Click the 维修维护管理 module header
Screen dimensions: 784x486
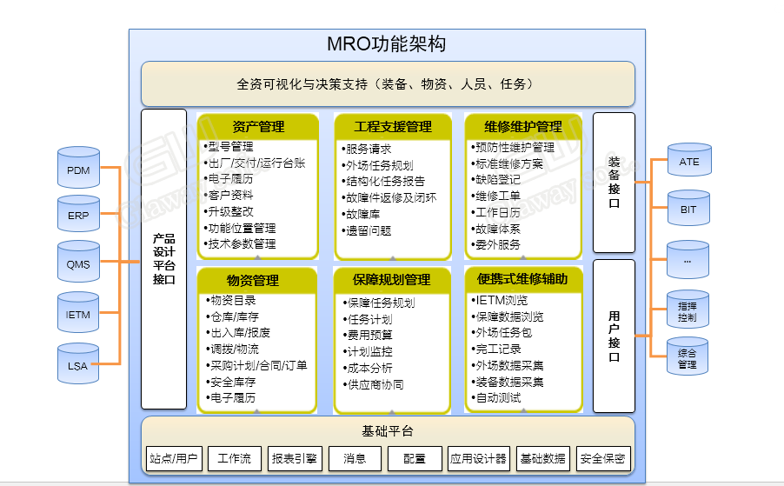(523, 127)
